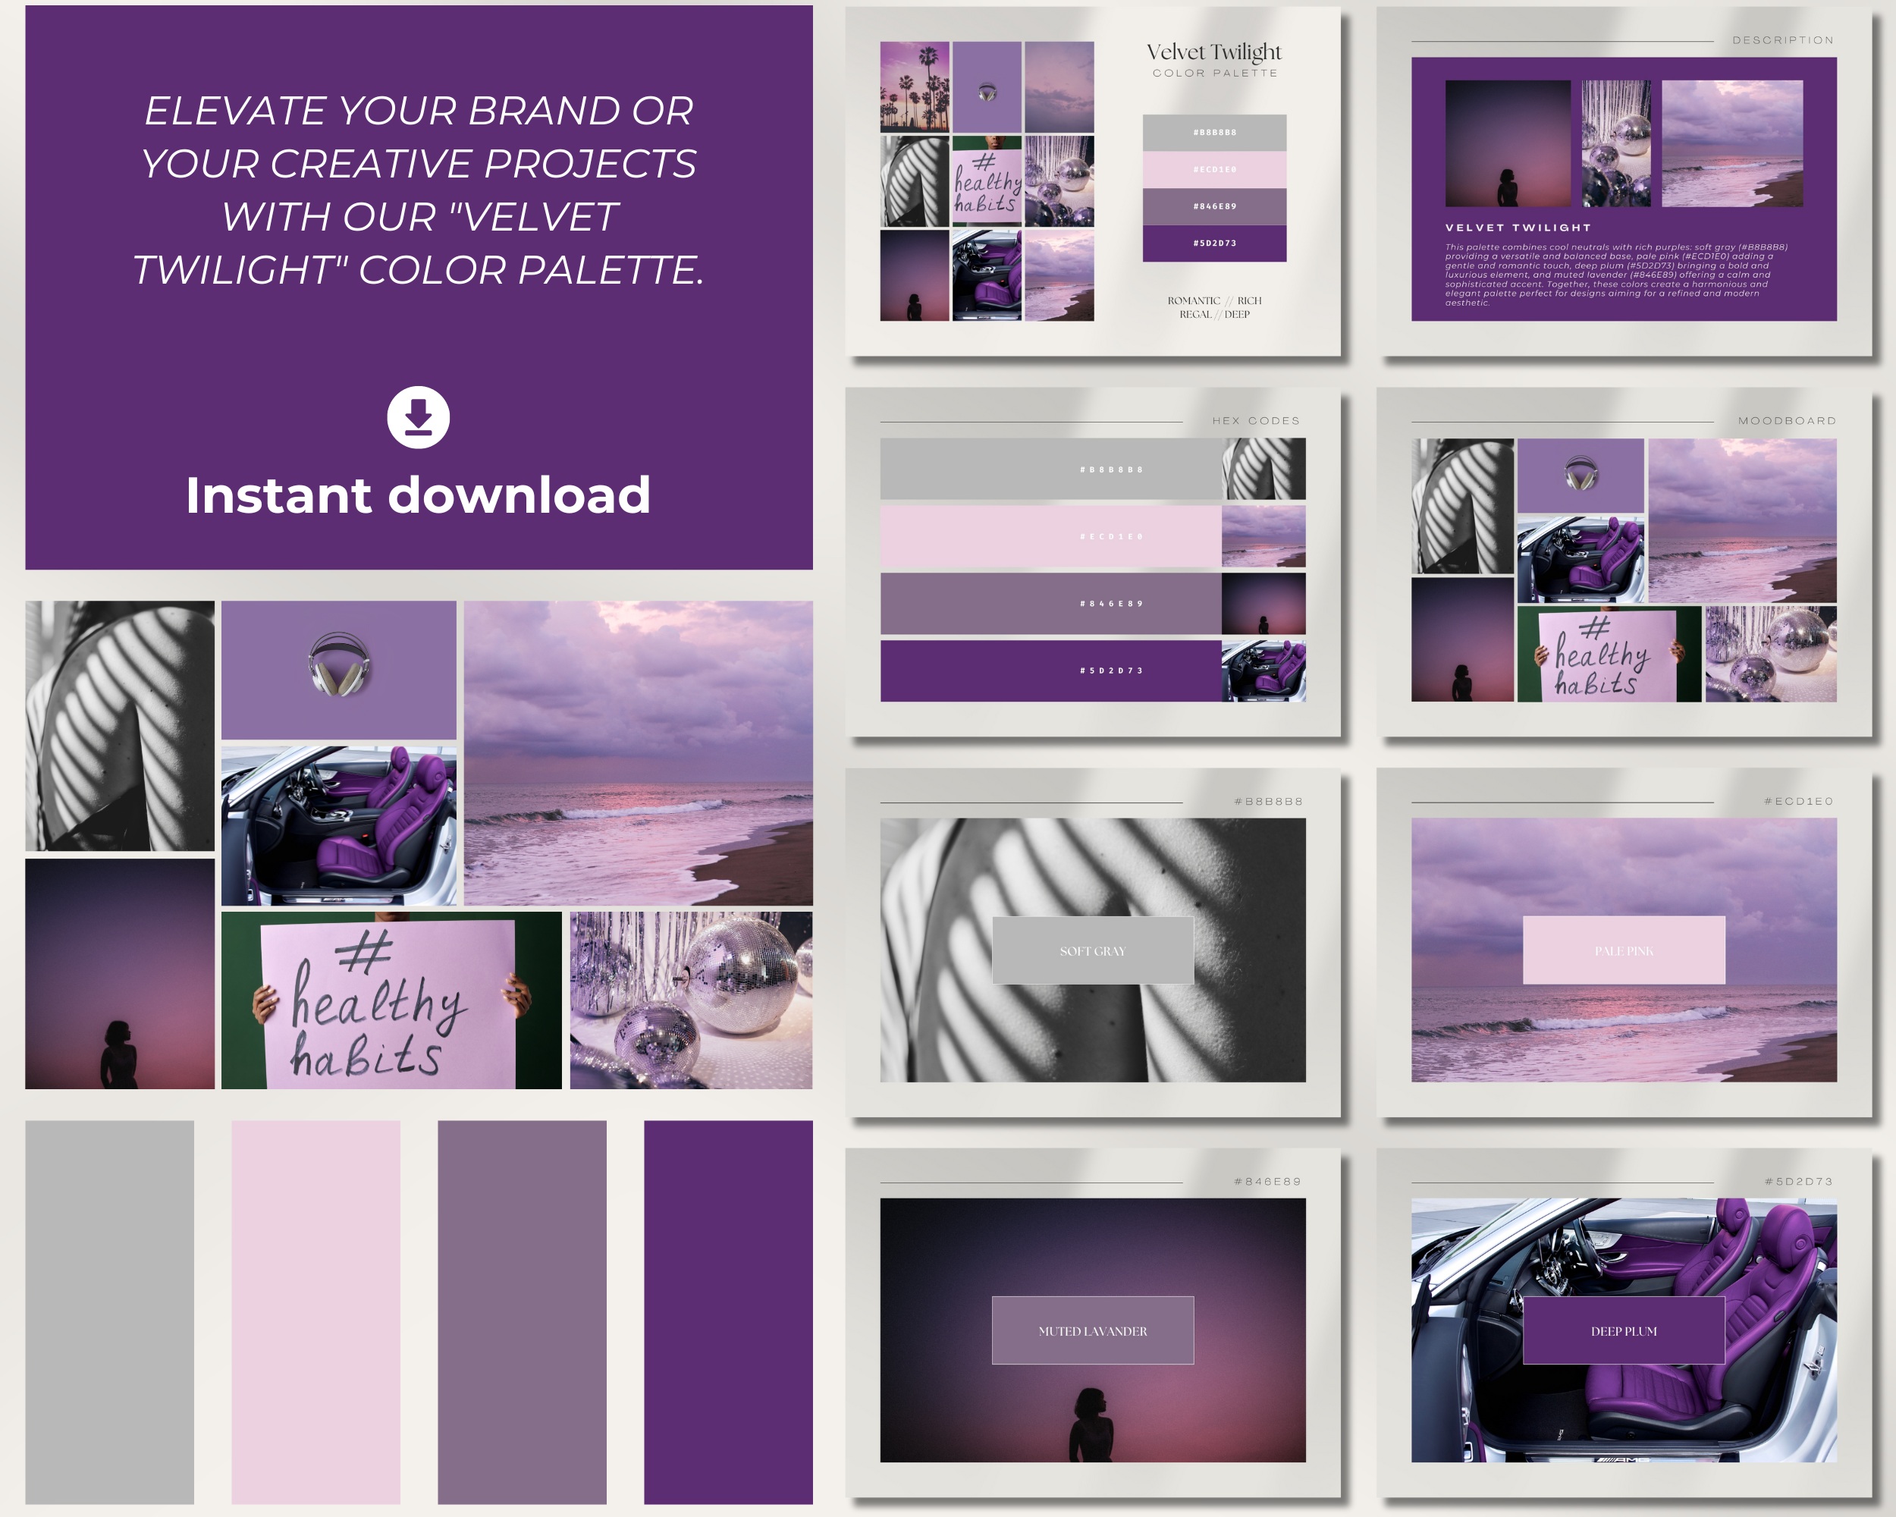Select the headphones thumbnail on the moodboard
Screen dimensions: 1896x1517
point(338,667)
